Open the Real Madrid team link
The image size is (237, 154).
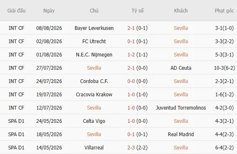pos(181,134)
